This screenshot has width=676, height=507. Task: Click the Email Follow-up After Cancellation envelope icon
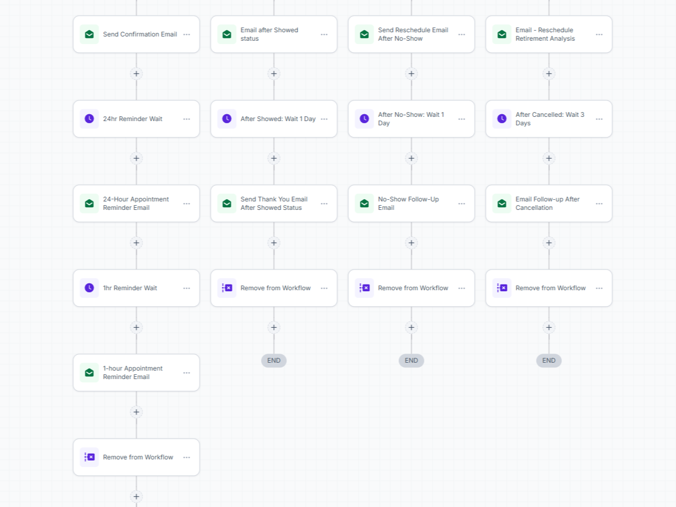tap(502, 204)
